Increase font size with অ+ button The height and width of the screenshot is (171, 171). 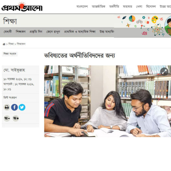(16, 118)
